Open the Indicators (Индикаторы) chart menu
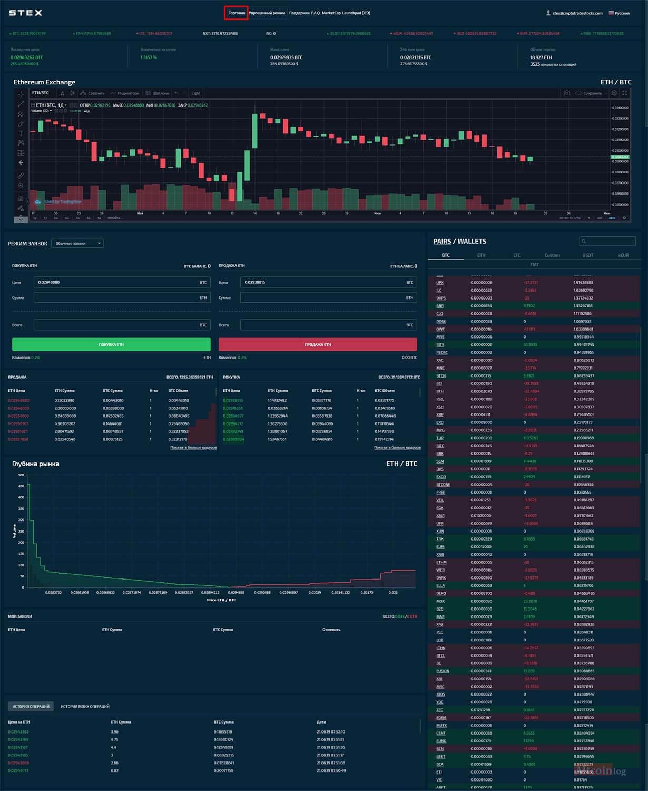648x791 pixels. (x=125, y=93)
